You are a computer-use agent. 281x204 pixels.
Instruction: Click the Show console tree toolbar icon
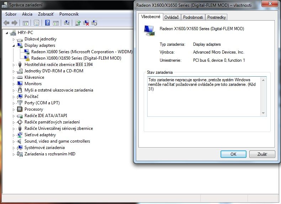coord(26,23)
